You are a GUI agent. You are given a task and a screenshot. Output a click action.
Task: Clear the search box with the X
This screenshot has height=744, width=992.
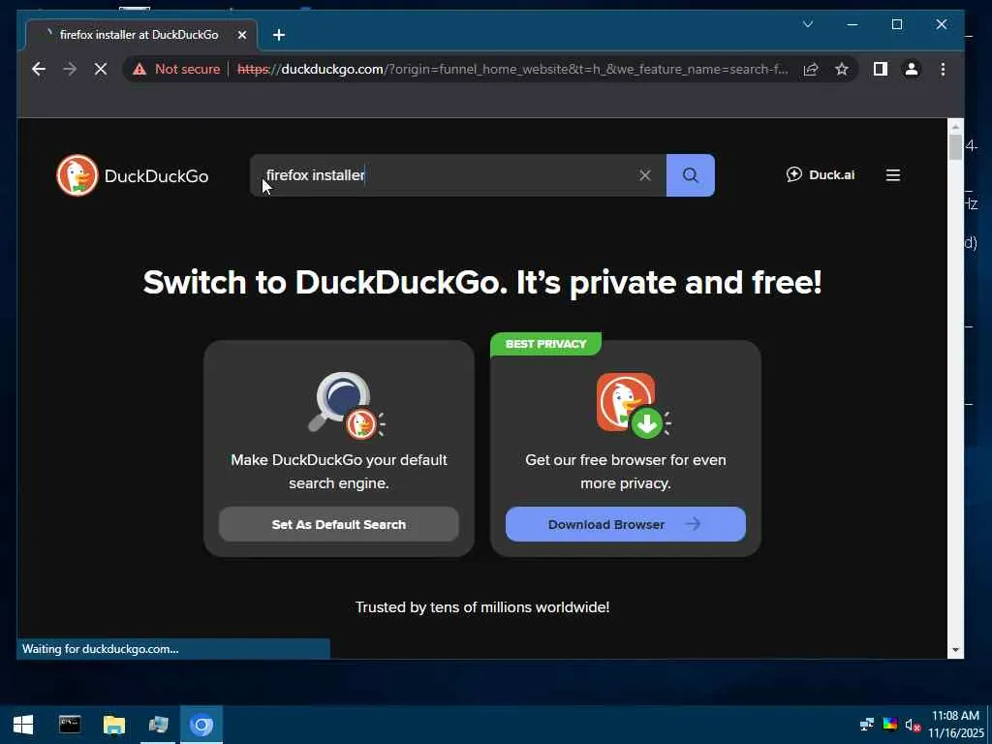point(644,175)
